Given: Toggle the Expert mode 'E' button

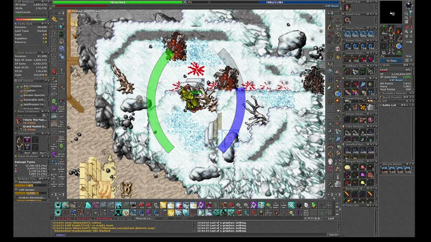Looking at the screenshot, I should point(411,36).
